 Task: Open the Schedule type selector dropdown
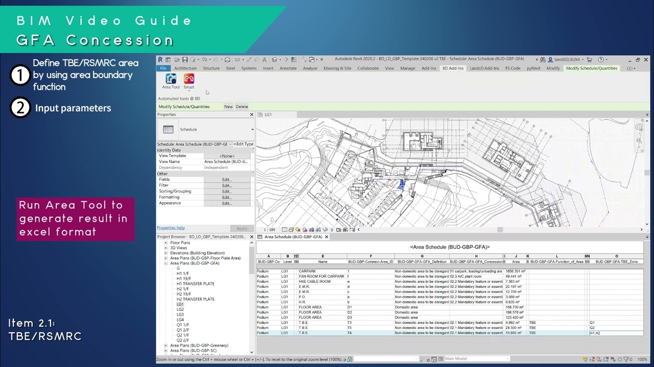point(252,129)
